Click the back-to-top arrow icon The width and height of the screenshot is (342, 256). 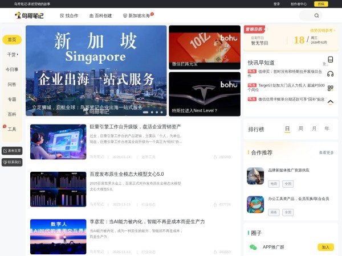(x=330, y=102)
